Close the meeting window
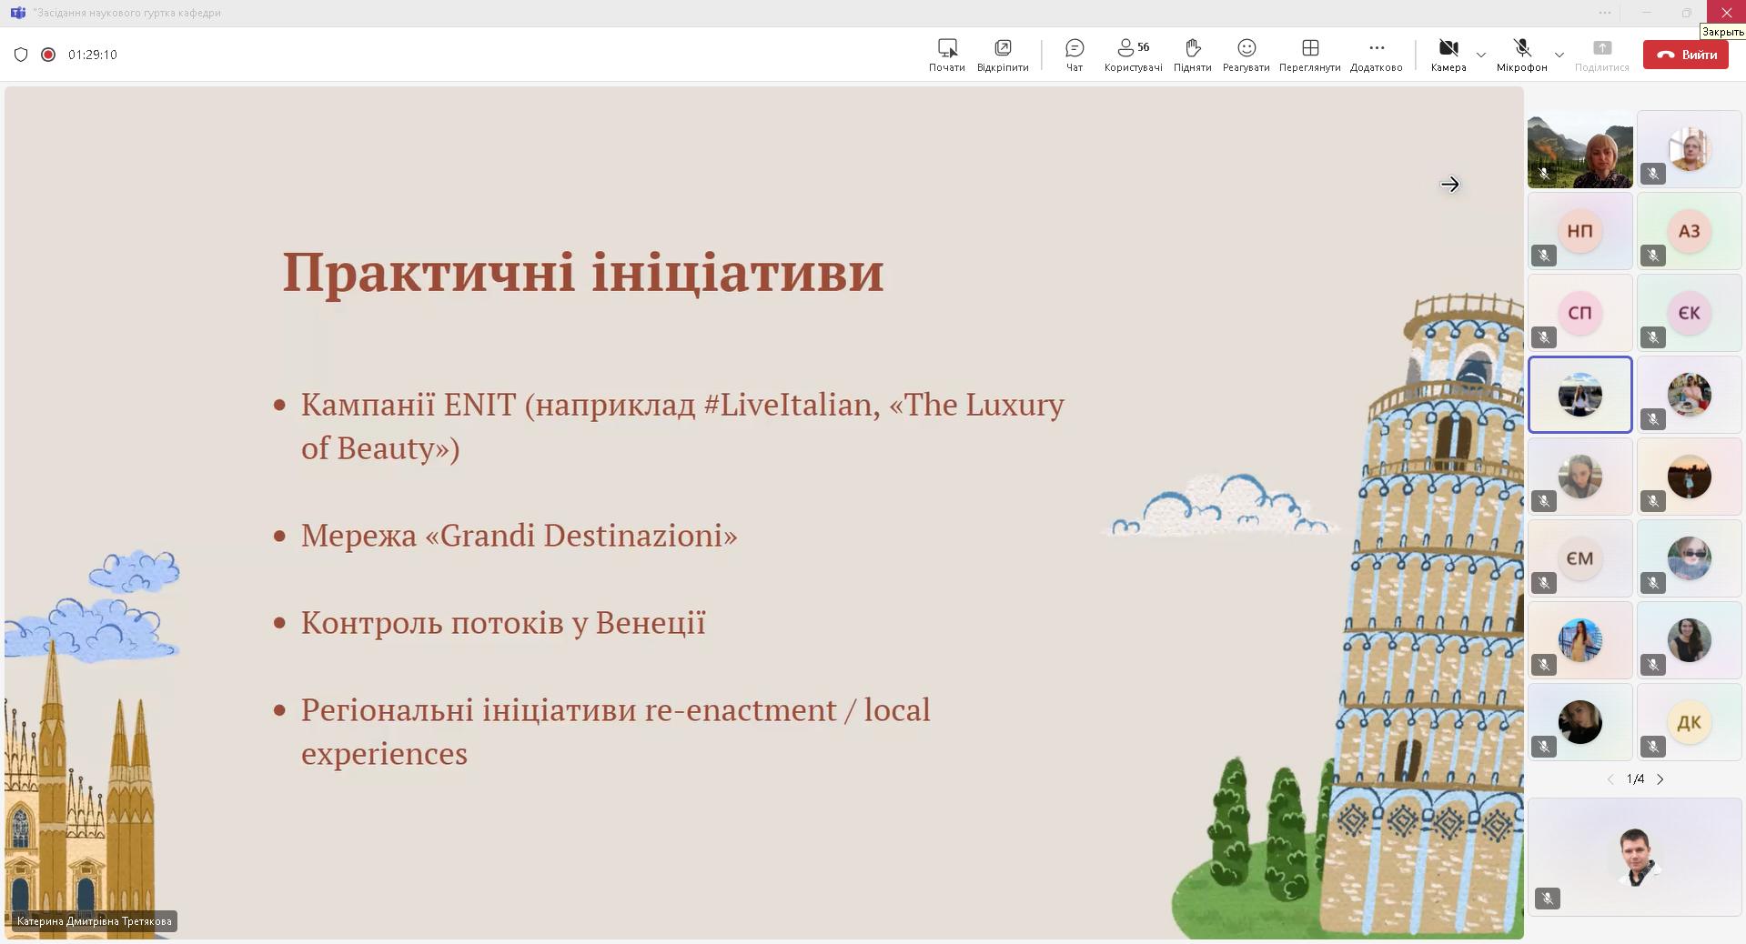The height and width of the screenshot is (944, 1746). 1726,13
